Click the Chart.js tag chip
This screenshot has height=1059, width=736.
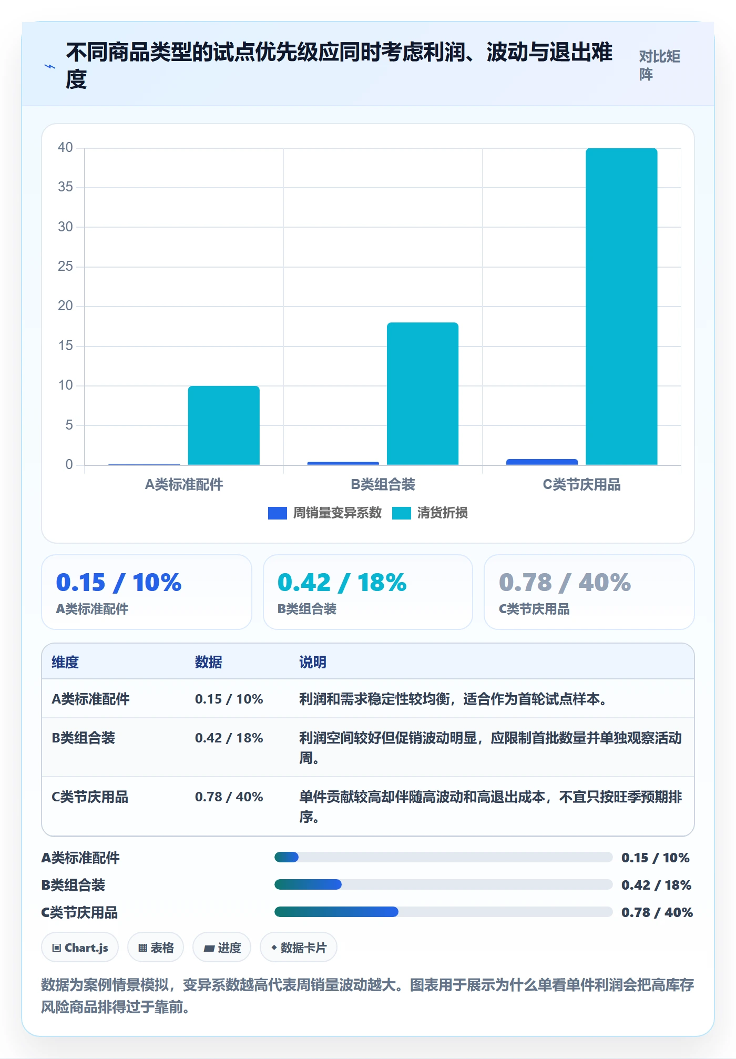[x=80, y=948]
